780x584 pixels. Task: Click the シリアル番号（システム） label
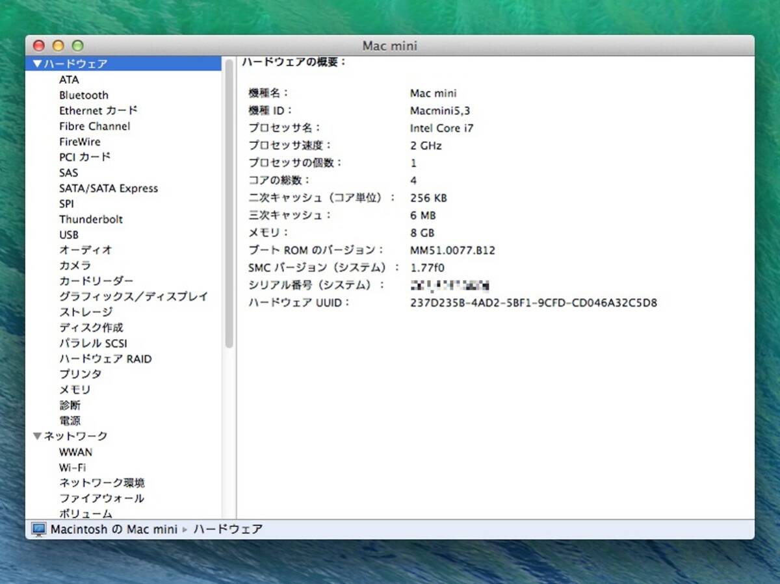(317, 285)
